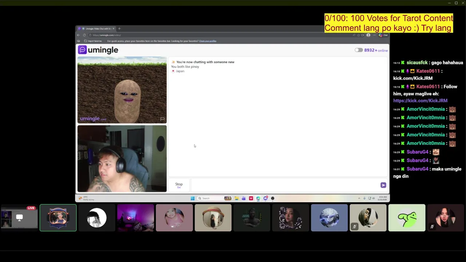The height and width of the screenshot is (262, 466).
Task: Click the 'Check your profiles' link
Action: pos(208,41)
